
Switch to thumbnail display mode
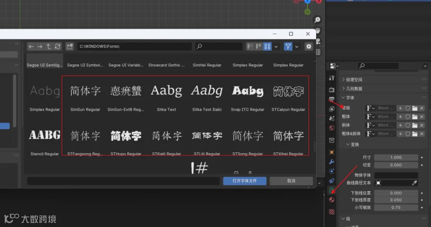point(267,46)
